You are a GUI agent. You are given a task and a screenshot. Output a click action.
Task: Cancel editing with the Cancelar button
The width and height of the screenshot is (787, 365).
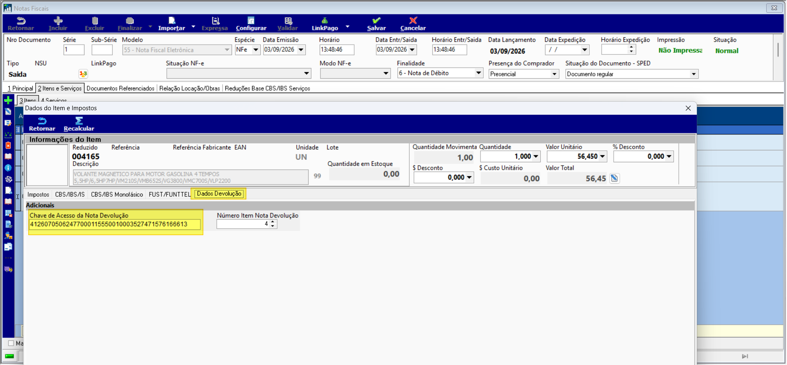(413, 24)
